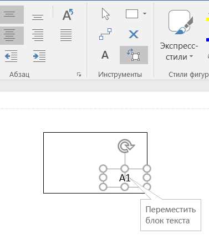209x235 pixels.
Task: Click the middle-left text block handle
Action: pos(103,177)
